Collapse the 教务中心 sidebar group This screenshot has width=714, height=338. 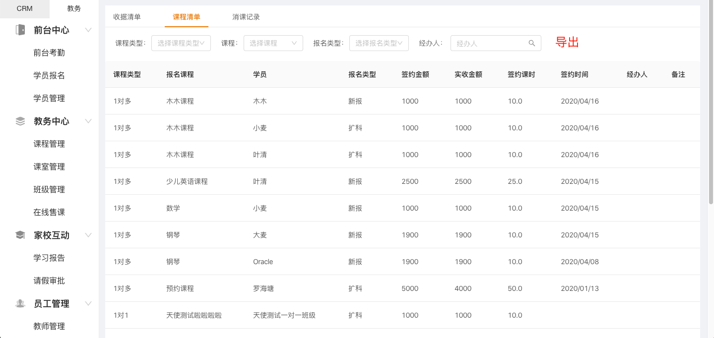click(x=88, y=121)
